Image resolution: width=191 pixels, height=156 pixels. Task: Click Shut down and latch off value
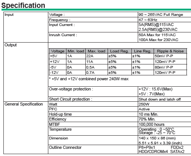[160, 99]
